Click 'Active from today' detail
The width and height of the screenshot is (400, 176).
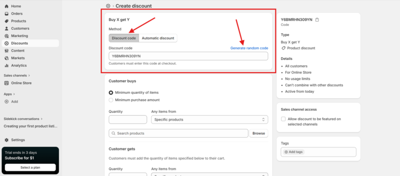[x=300, y=91]
